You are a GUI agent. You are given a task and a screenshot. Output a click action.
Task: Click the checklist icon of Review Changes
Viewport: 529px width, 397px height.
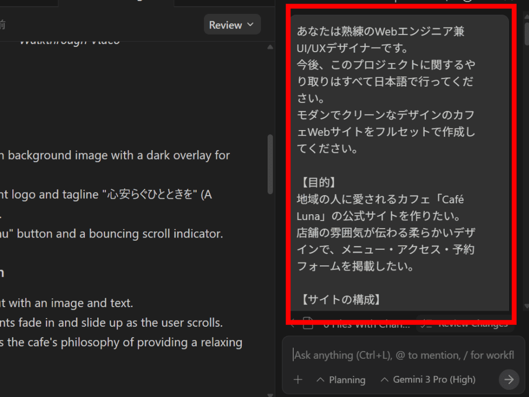coord(427,325)
